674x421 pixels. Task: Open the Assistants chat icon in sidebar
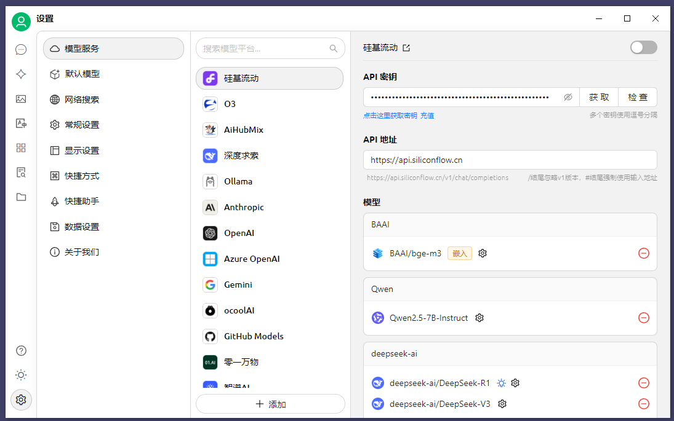pos(20,49)
